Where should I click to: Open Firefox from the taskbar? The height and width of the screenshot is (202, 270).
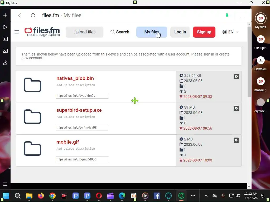tap(41, 196)
